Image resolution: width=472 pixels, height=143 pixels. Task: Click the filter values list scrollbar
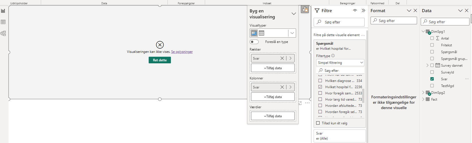(363, 95)
